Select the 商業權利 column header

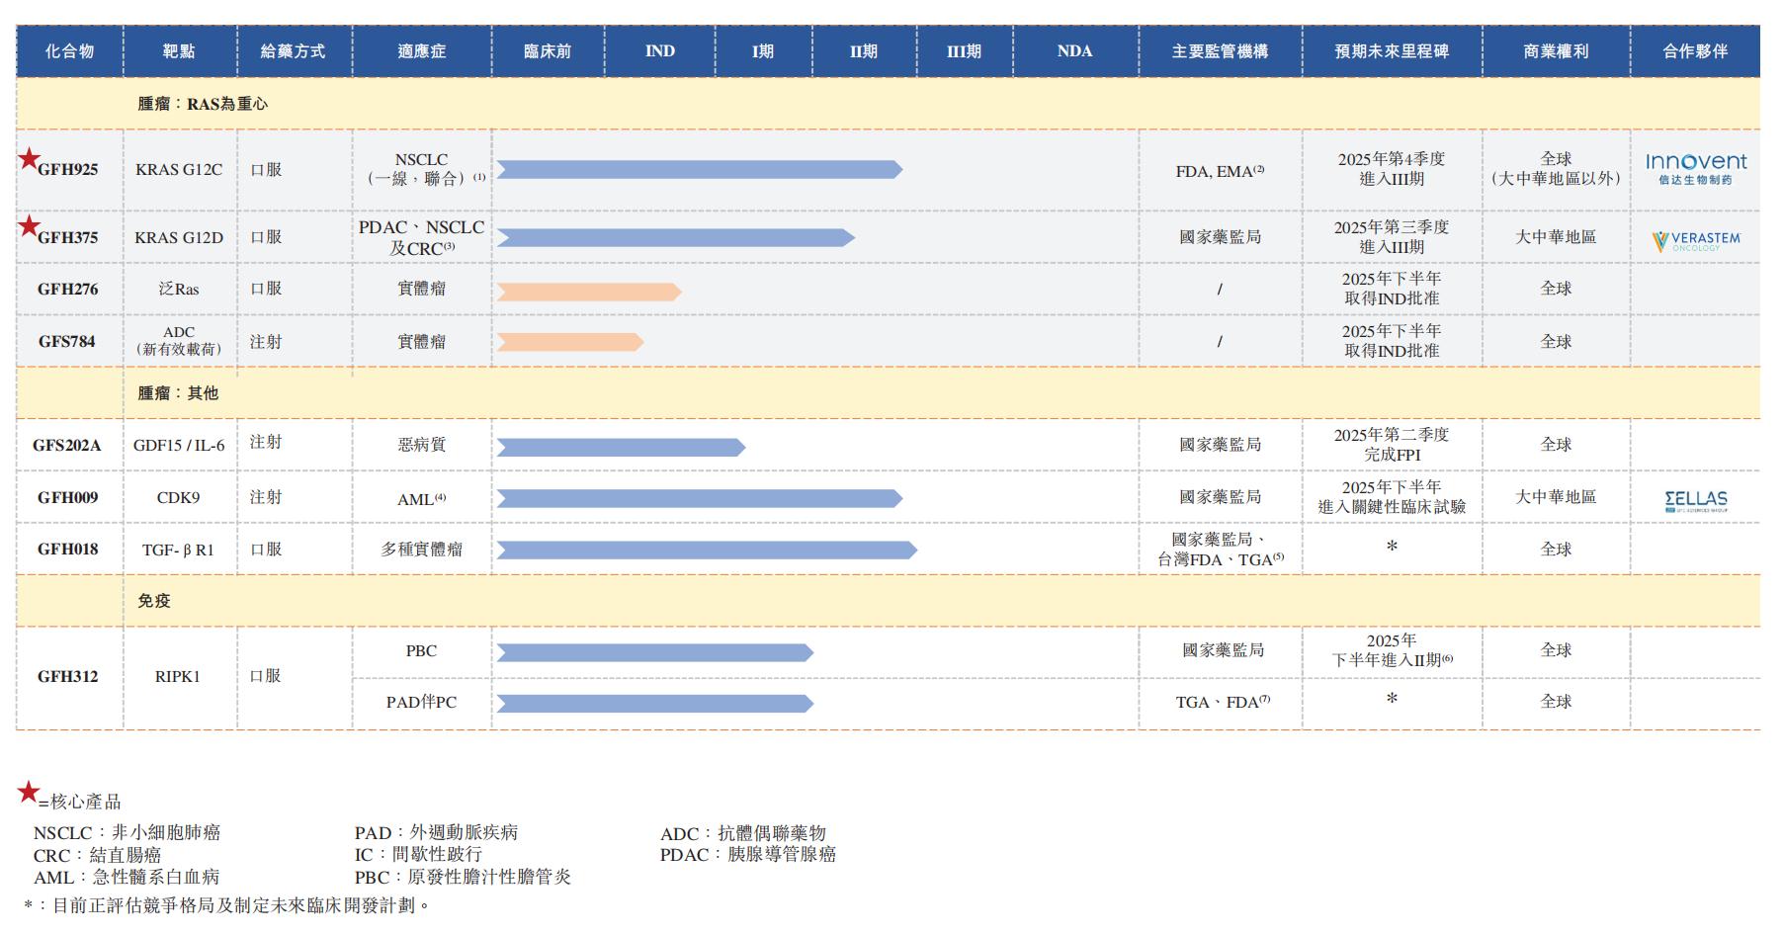1557,51
